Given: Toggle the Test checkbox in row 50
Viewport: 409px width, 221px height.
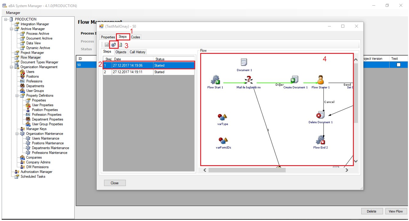Looking at the screenshot, I should (x=398, y=65).
